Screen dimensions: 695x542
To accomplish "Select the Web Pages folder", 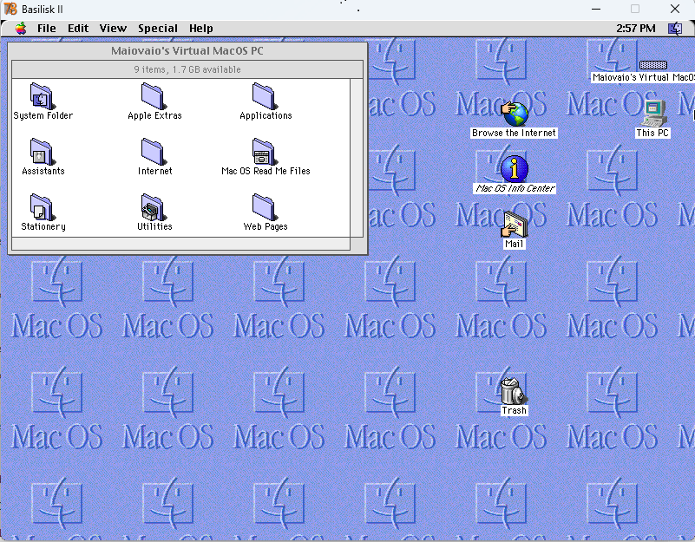I will point(265,206).
